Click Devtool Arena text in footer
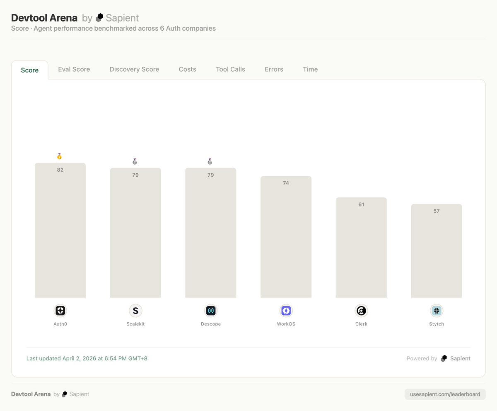497x411 pixels. coord(31,394)
